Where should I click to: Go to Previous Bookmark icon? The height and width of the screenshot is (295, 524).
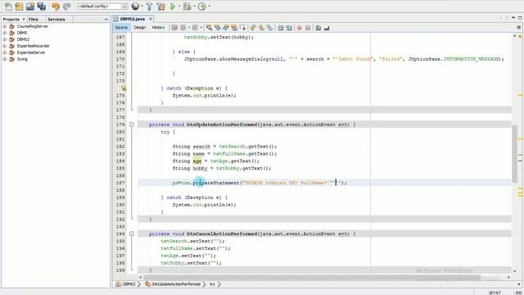click(253, 28)
